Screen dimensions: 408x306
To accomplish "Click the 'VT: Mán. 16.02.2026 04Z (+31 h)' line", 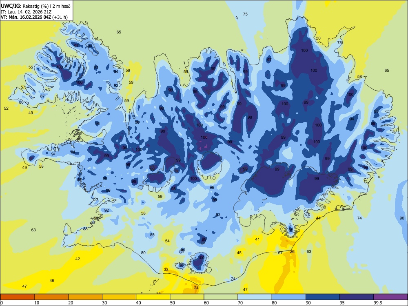I will (x=34, y=17).
